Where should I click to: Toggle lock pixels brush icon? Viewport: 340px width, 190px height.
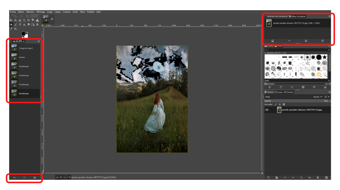pyautogui.click(x=276, y=104)
